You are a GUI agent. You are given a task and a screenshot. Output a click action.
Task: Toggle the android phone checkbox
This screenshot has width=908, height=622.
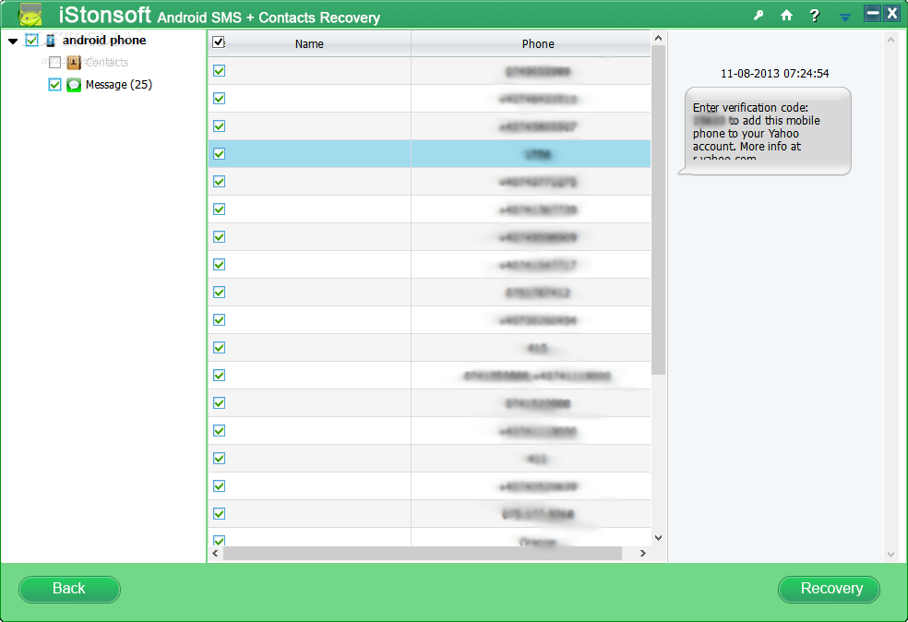coord(31,40)
